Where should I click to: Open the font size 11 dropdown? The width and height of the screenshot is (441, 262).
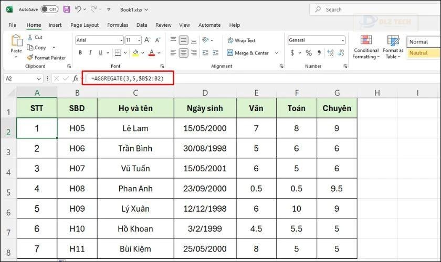pos(139,40)
